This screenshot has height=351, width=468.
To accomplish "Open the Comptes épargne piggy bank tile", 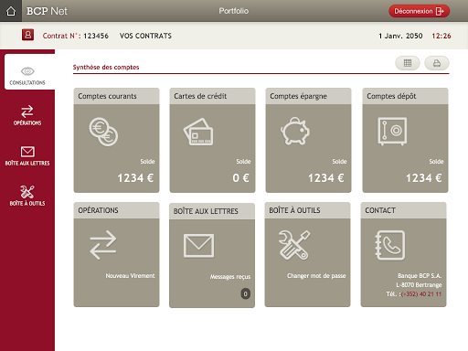I will [308, 140].
